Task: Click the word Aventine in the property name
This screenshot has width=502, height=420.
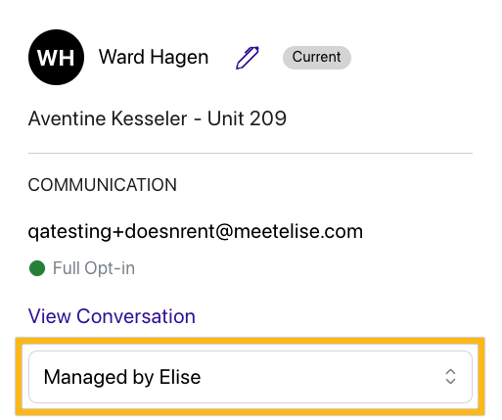Action: [x=68, y=118]
